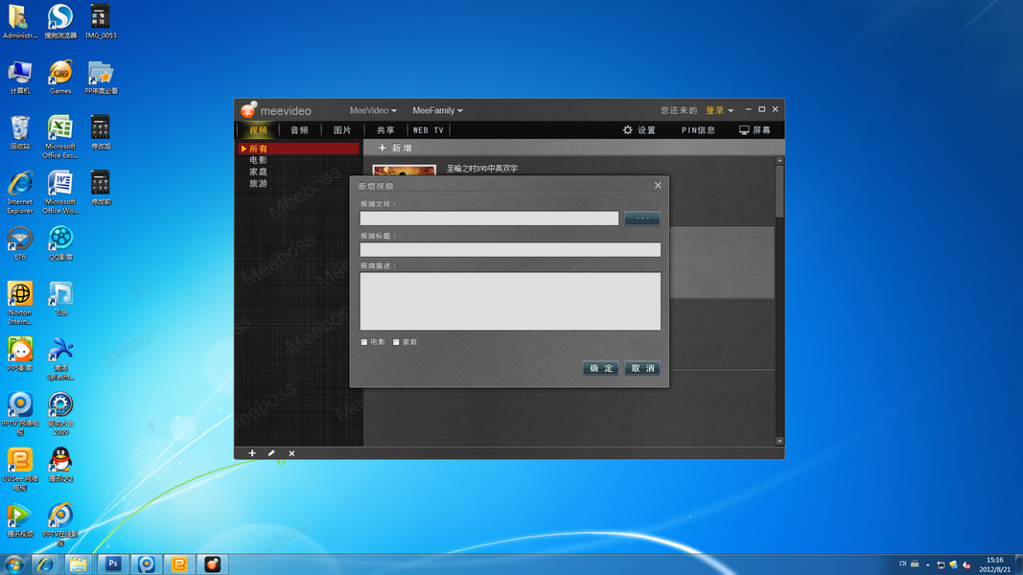
Task: Switch to the 视频 tab
Action: 258,130
